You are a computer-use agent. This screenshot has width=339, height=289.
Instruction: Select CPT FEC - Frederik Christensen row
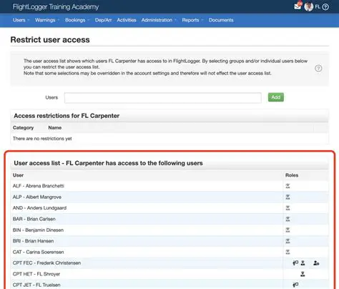click(169, 263)
